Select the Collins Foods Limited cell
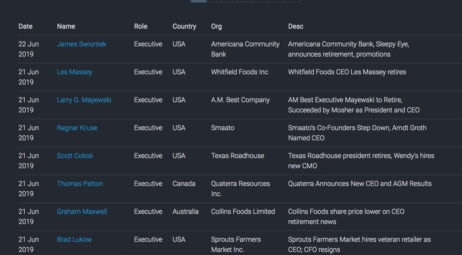 243,212
